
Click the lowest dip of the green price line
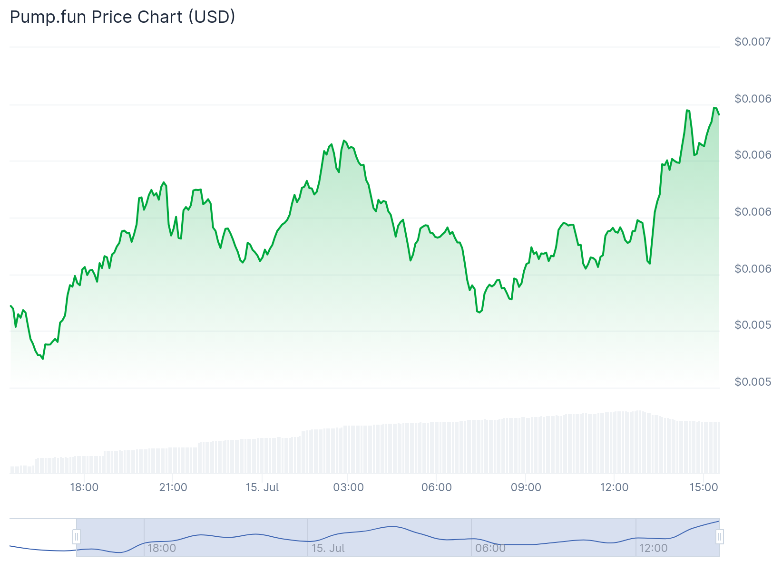pyautogui.click(x=43, y=359)
